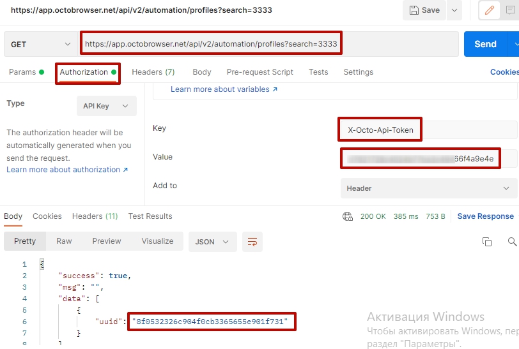Image resolution: width=519 pixels, height=349 pixels.
Task: Select the Authorization tab
Action: pyautogui.click(x=88, y=72)
